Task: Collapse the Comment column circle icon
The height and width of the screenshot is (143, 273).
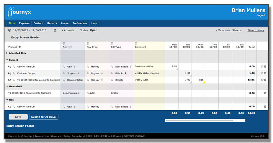Action: pos(136,44)
